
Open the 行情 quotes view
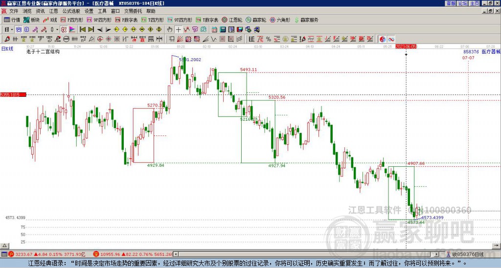click(x=12, y=20)
